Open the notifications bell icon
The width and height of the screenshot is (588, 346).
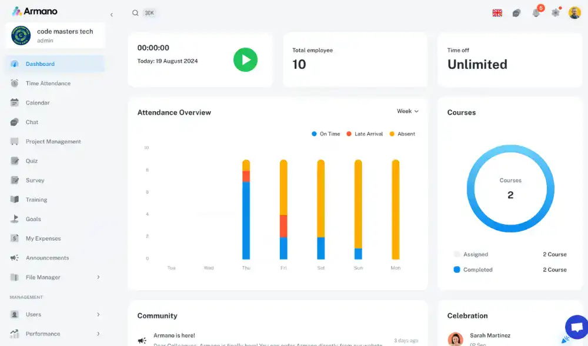point(536,13)
